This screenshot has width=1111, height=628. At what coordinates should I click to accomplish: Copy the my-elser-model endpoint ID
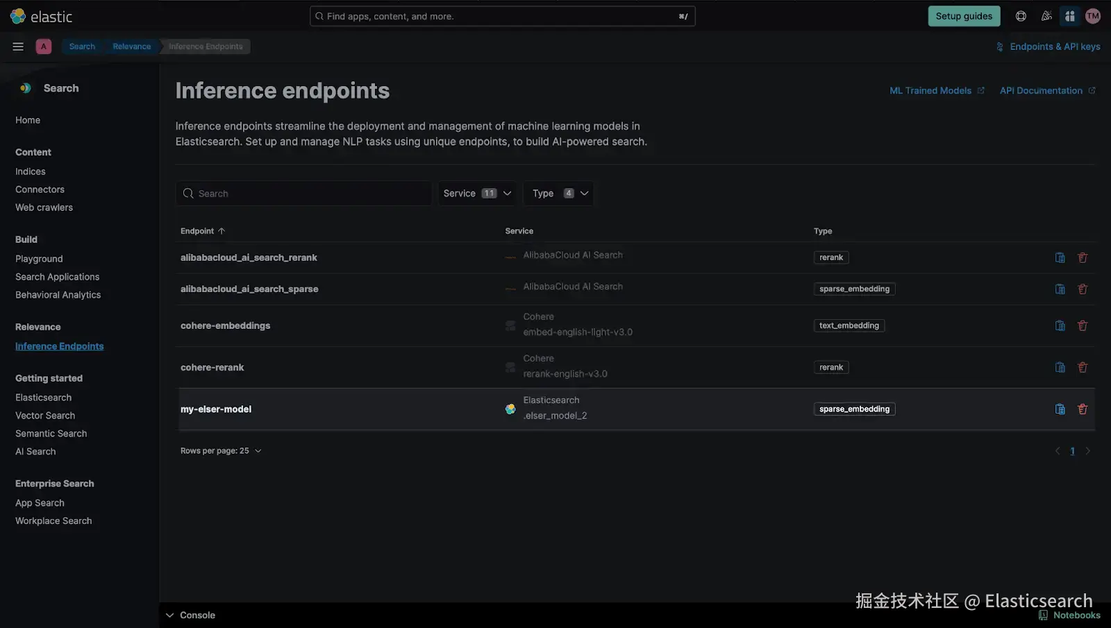[x=1060, y=409]
